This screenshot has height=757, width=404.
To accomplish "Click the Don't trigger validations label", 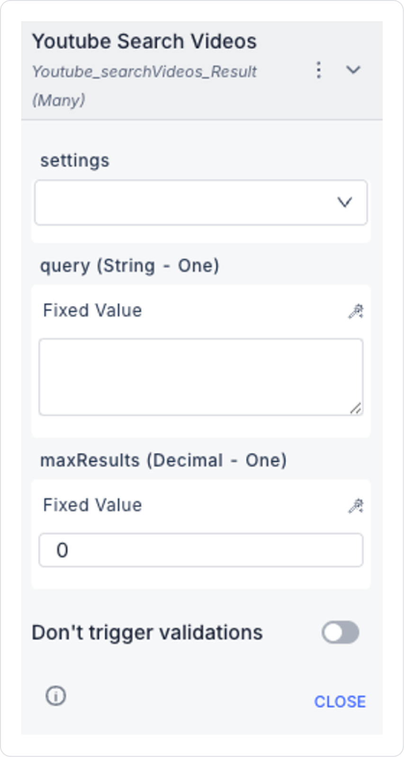I will [147, 633].
